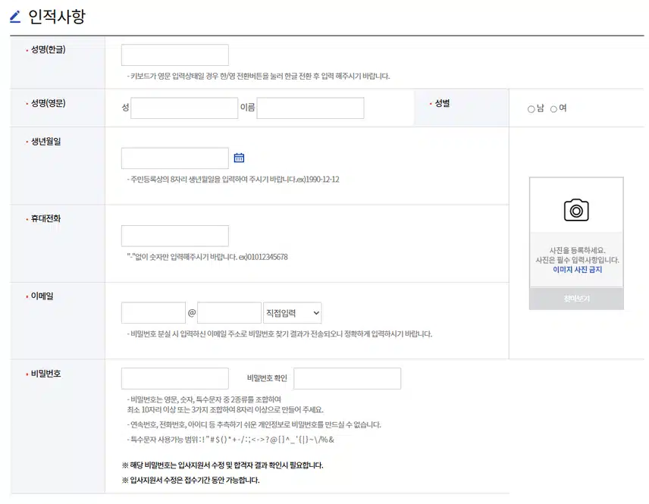
Task: Focus the 성명(한글) name input field
Action: point(174,55)
